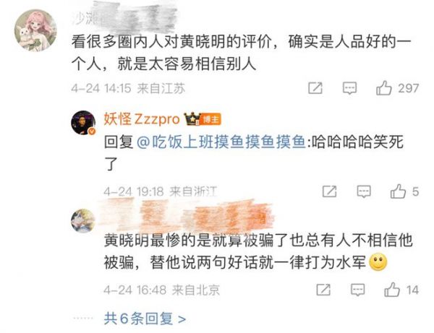Forward the Beijing reply with share icon
Viewport: 434px width, 333px height.
pyautogui.click(x=323, y=290)
